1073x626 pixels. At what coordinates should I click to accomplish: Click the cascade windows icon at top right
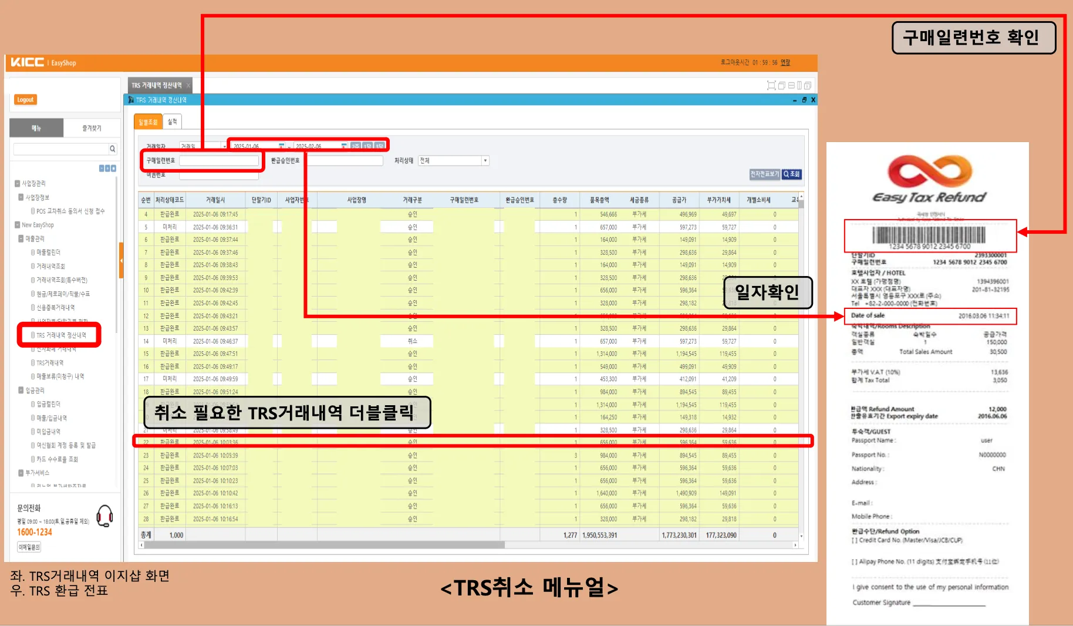click(781, 85)
